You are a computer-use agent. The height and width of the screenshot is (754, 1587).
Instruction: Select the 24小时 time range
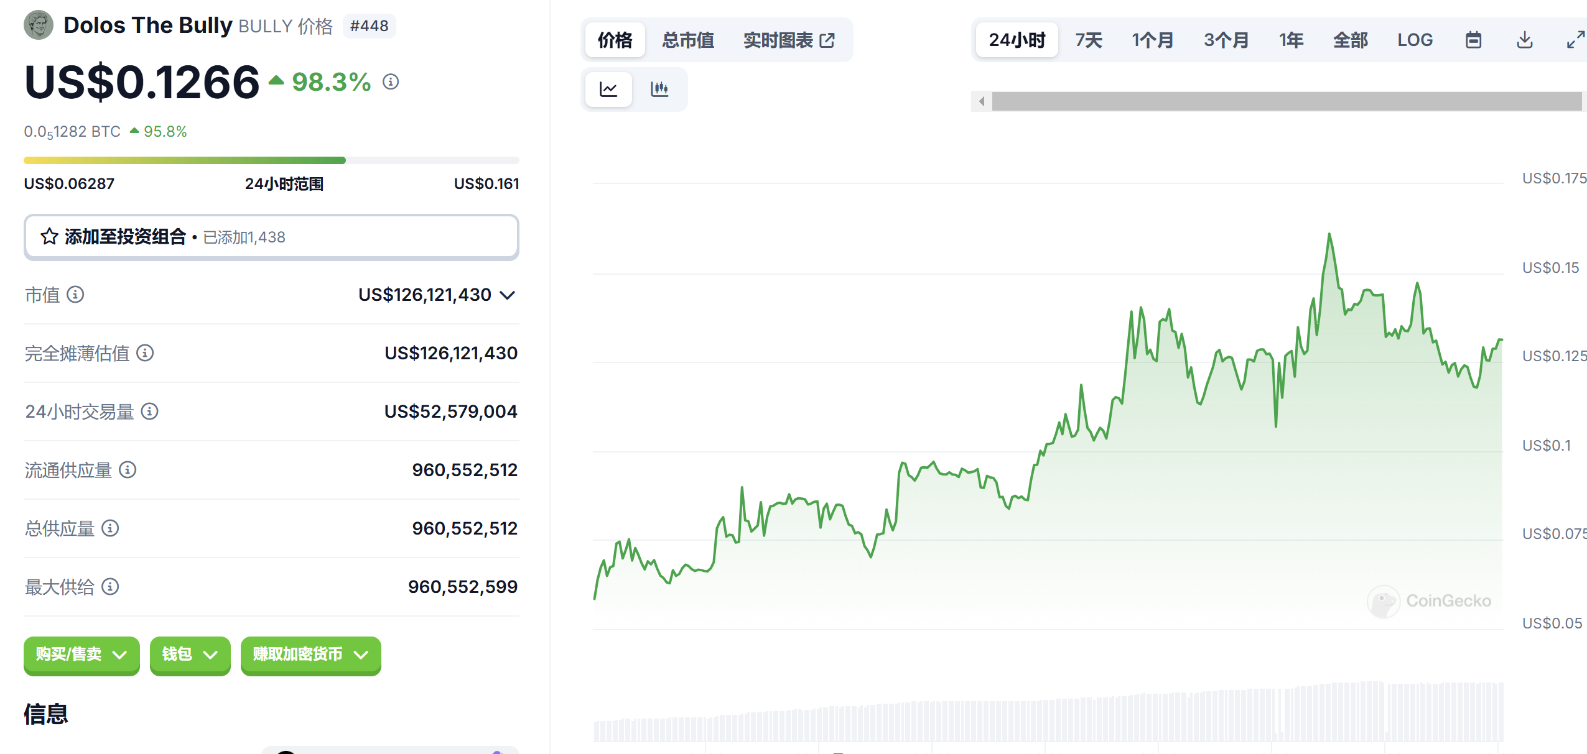1017,40
